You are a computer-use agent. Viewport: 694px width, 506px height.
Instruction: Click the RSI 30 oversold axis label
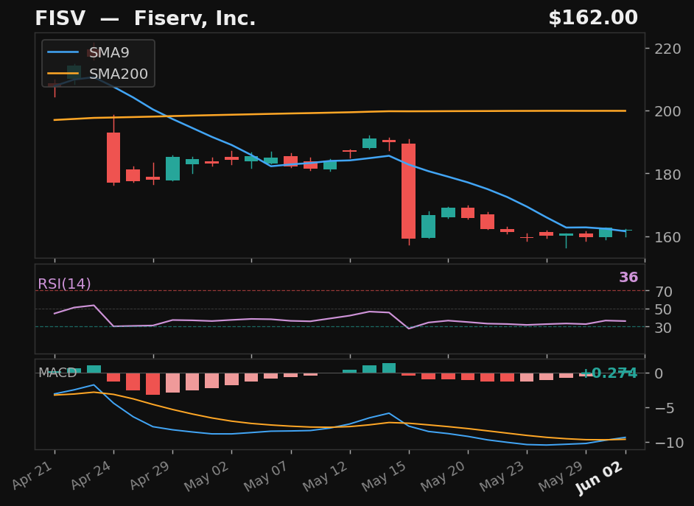664,328
